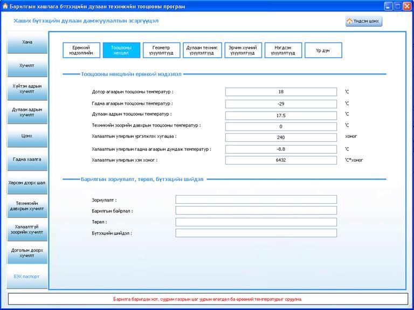Switch to Үр дүн tab

[x=323, y=50]
